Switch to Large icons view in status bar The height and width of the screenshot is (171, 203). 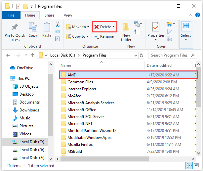[196, 165]
